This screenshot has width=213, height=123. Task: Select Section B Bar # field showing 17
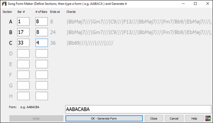(x=23, y=32)
